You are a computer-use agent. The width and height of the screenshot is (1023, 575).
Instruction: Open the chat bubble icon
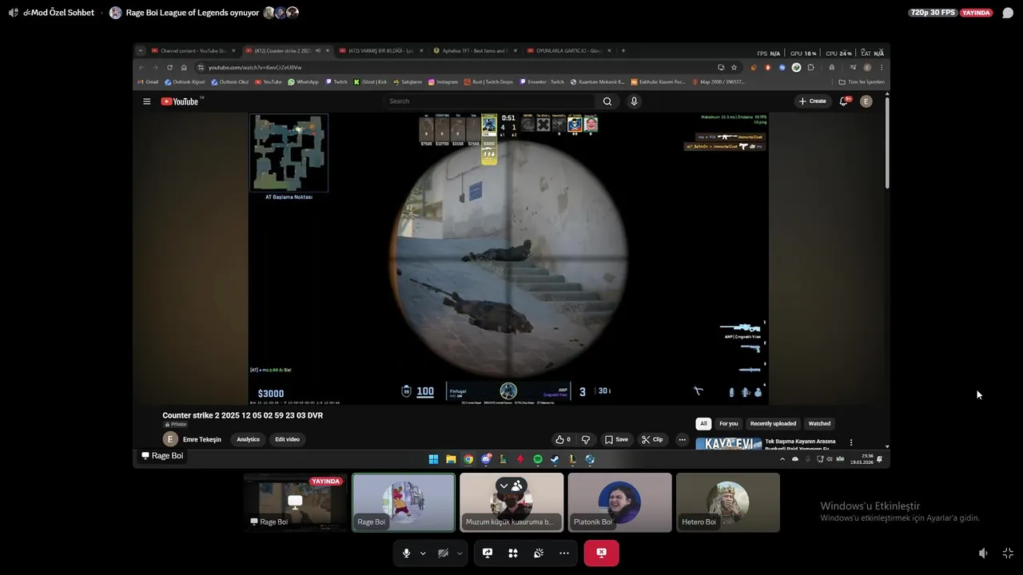pos(1008,13)
